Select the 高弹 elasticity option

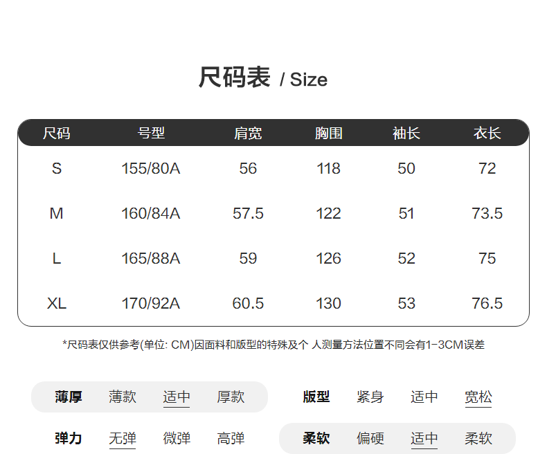coord(231,438)
